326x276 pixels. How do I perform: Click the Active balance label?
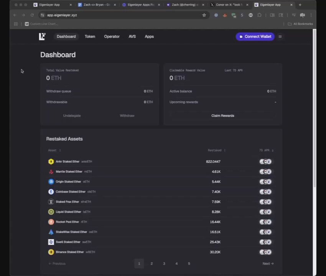coord(181,91)
